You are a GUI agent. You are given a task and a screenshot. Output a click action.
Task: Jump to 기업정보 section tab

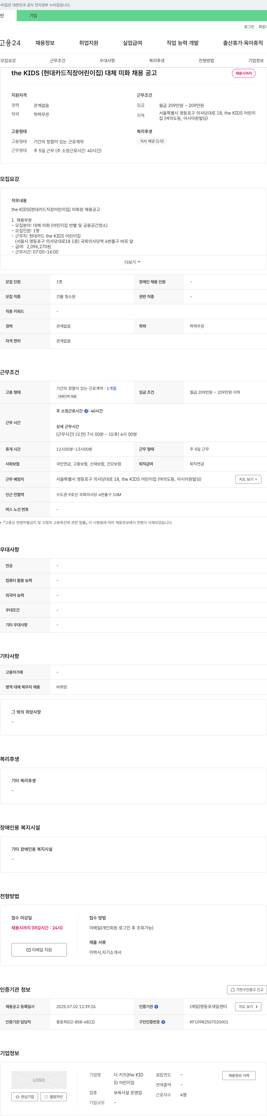click(256, 61)
